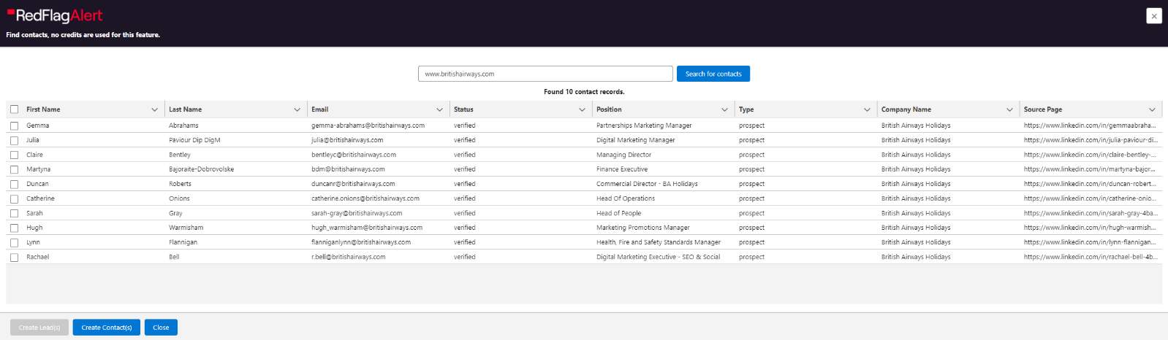Screen dimensions: 1168x340
Task: Click the Head Of Operations cell
Action: [626, 198]
